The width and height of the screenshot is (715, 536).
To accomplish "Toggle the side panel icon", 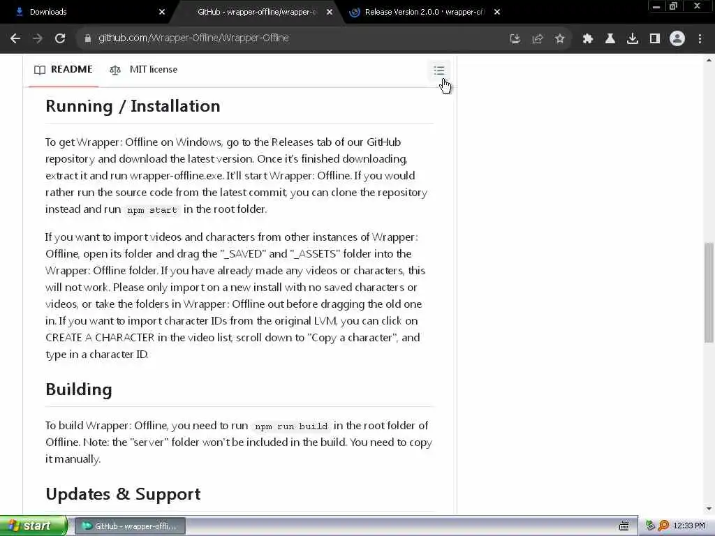I will [655, 39].
